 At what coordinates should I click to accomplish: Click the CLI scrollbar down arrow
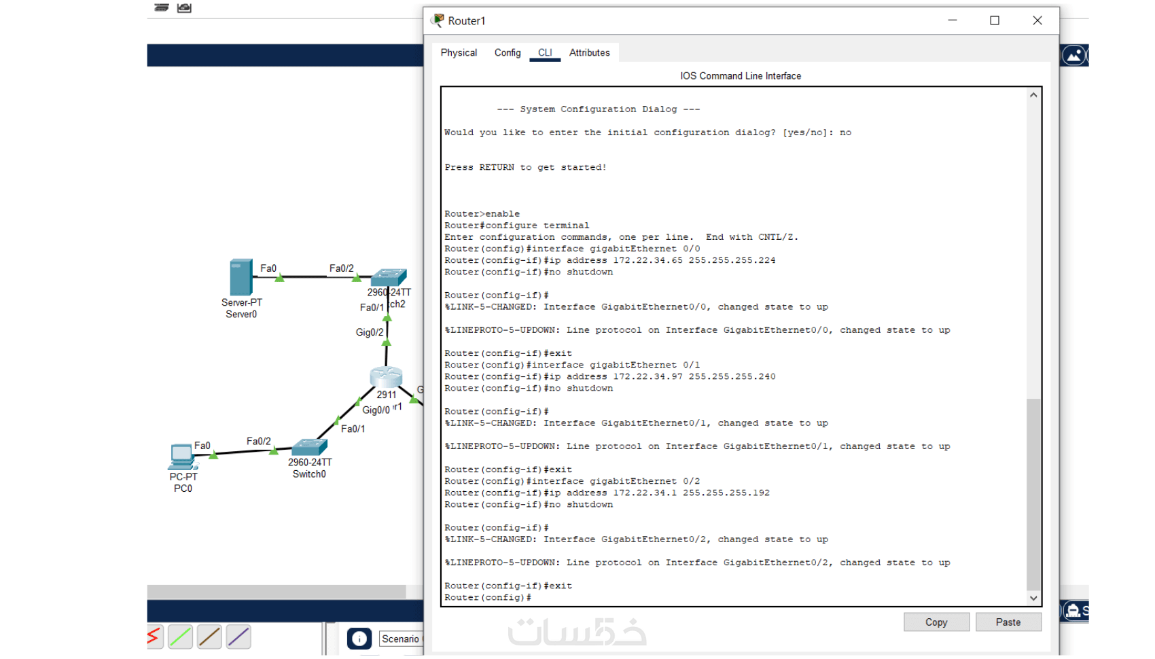[1033, 598]
